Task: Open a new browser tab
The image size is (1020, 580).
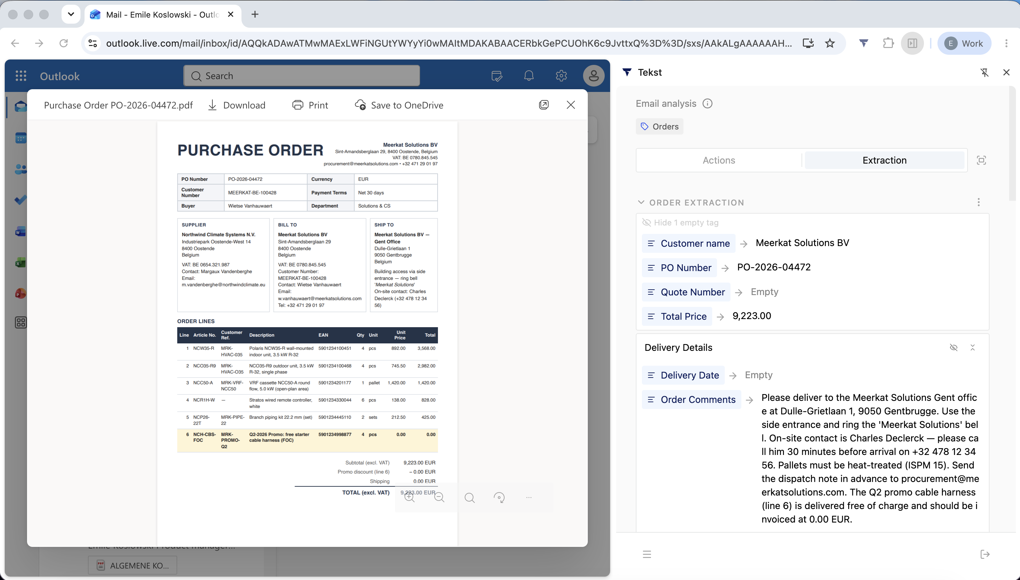Action: click(x=255, y=14)
